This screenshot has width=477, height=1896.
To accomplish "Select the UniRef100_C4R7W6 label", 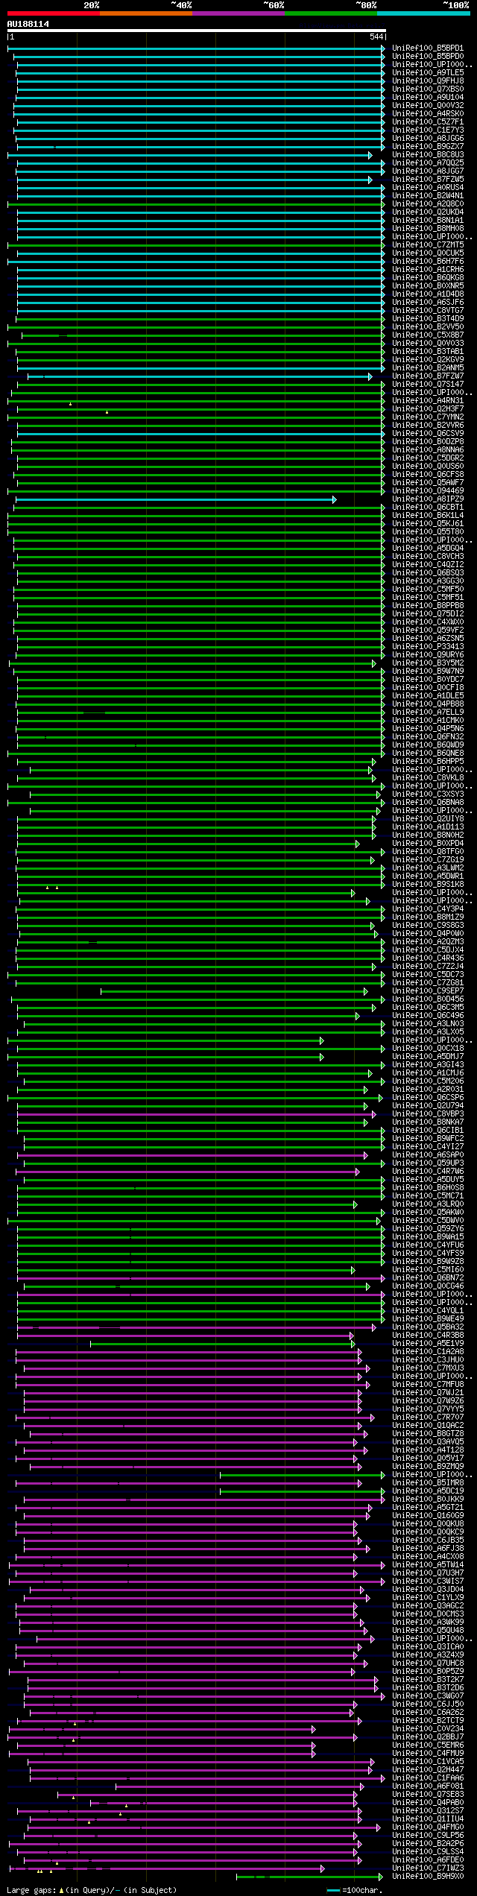I will coord(428,1172).
